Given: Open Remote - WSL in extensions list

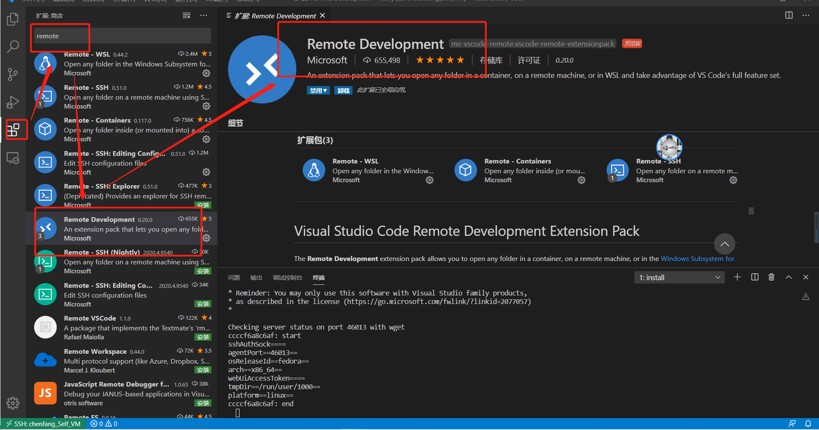Looking at the screenshot, I should click(122, 63).
